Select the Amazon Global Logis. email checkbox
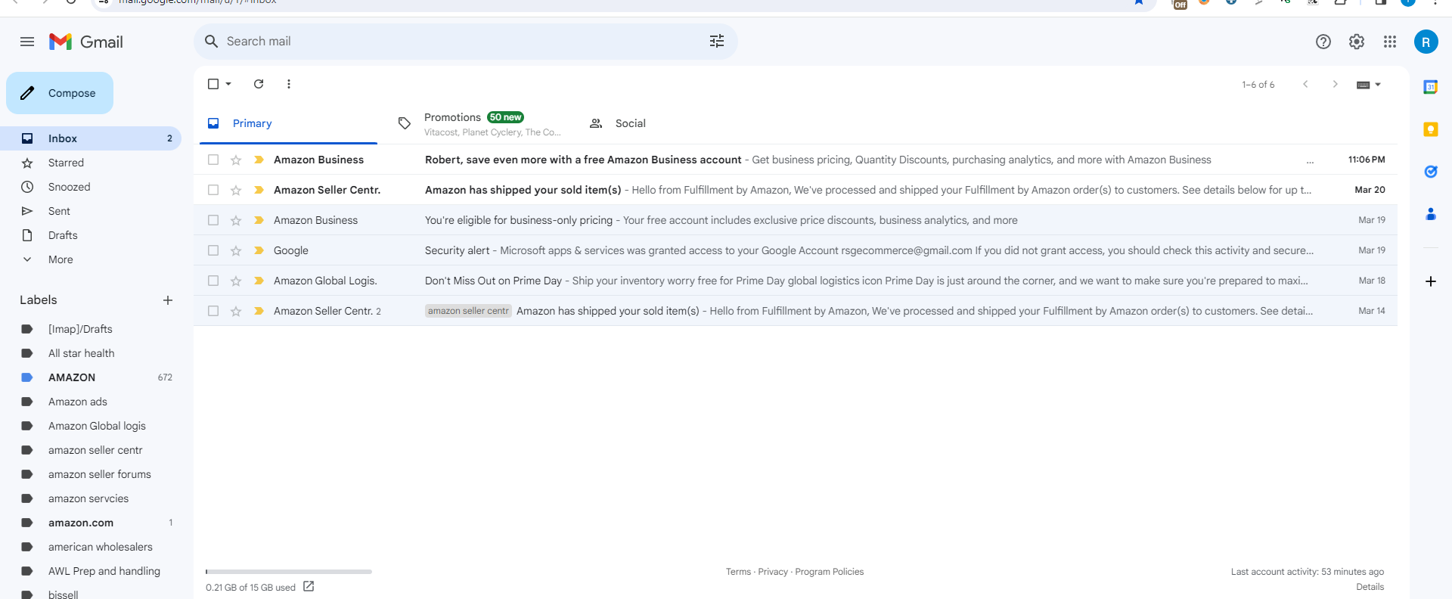The width and height of the screenshot is (1452, 599). [x=213, y=281]
